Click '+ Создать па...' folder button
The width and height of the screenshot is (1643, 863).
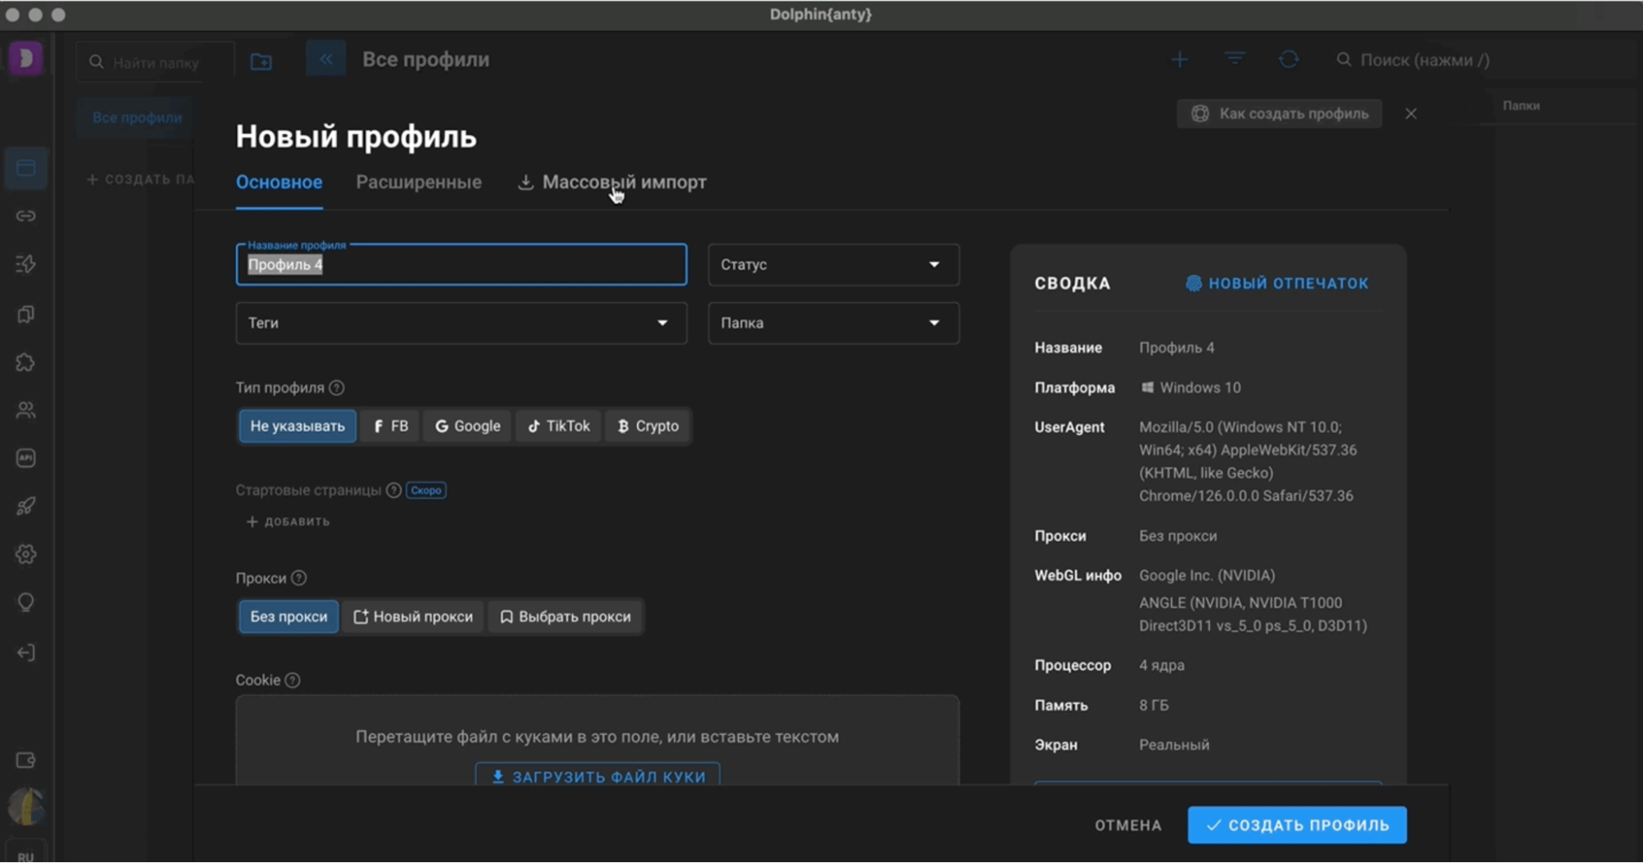[x=141, y=179]
